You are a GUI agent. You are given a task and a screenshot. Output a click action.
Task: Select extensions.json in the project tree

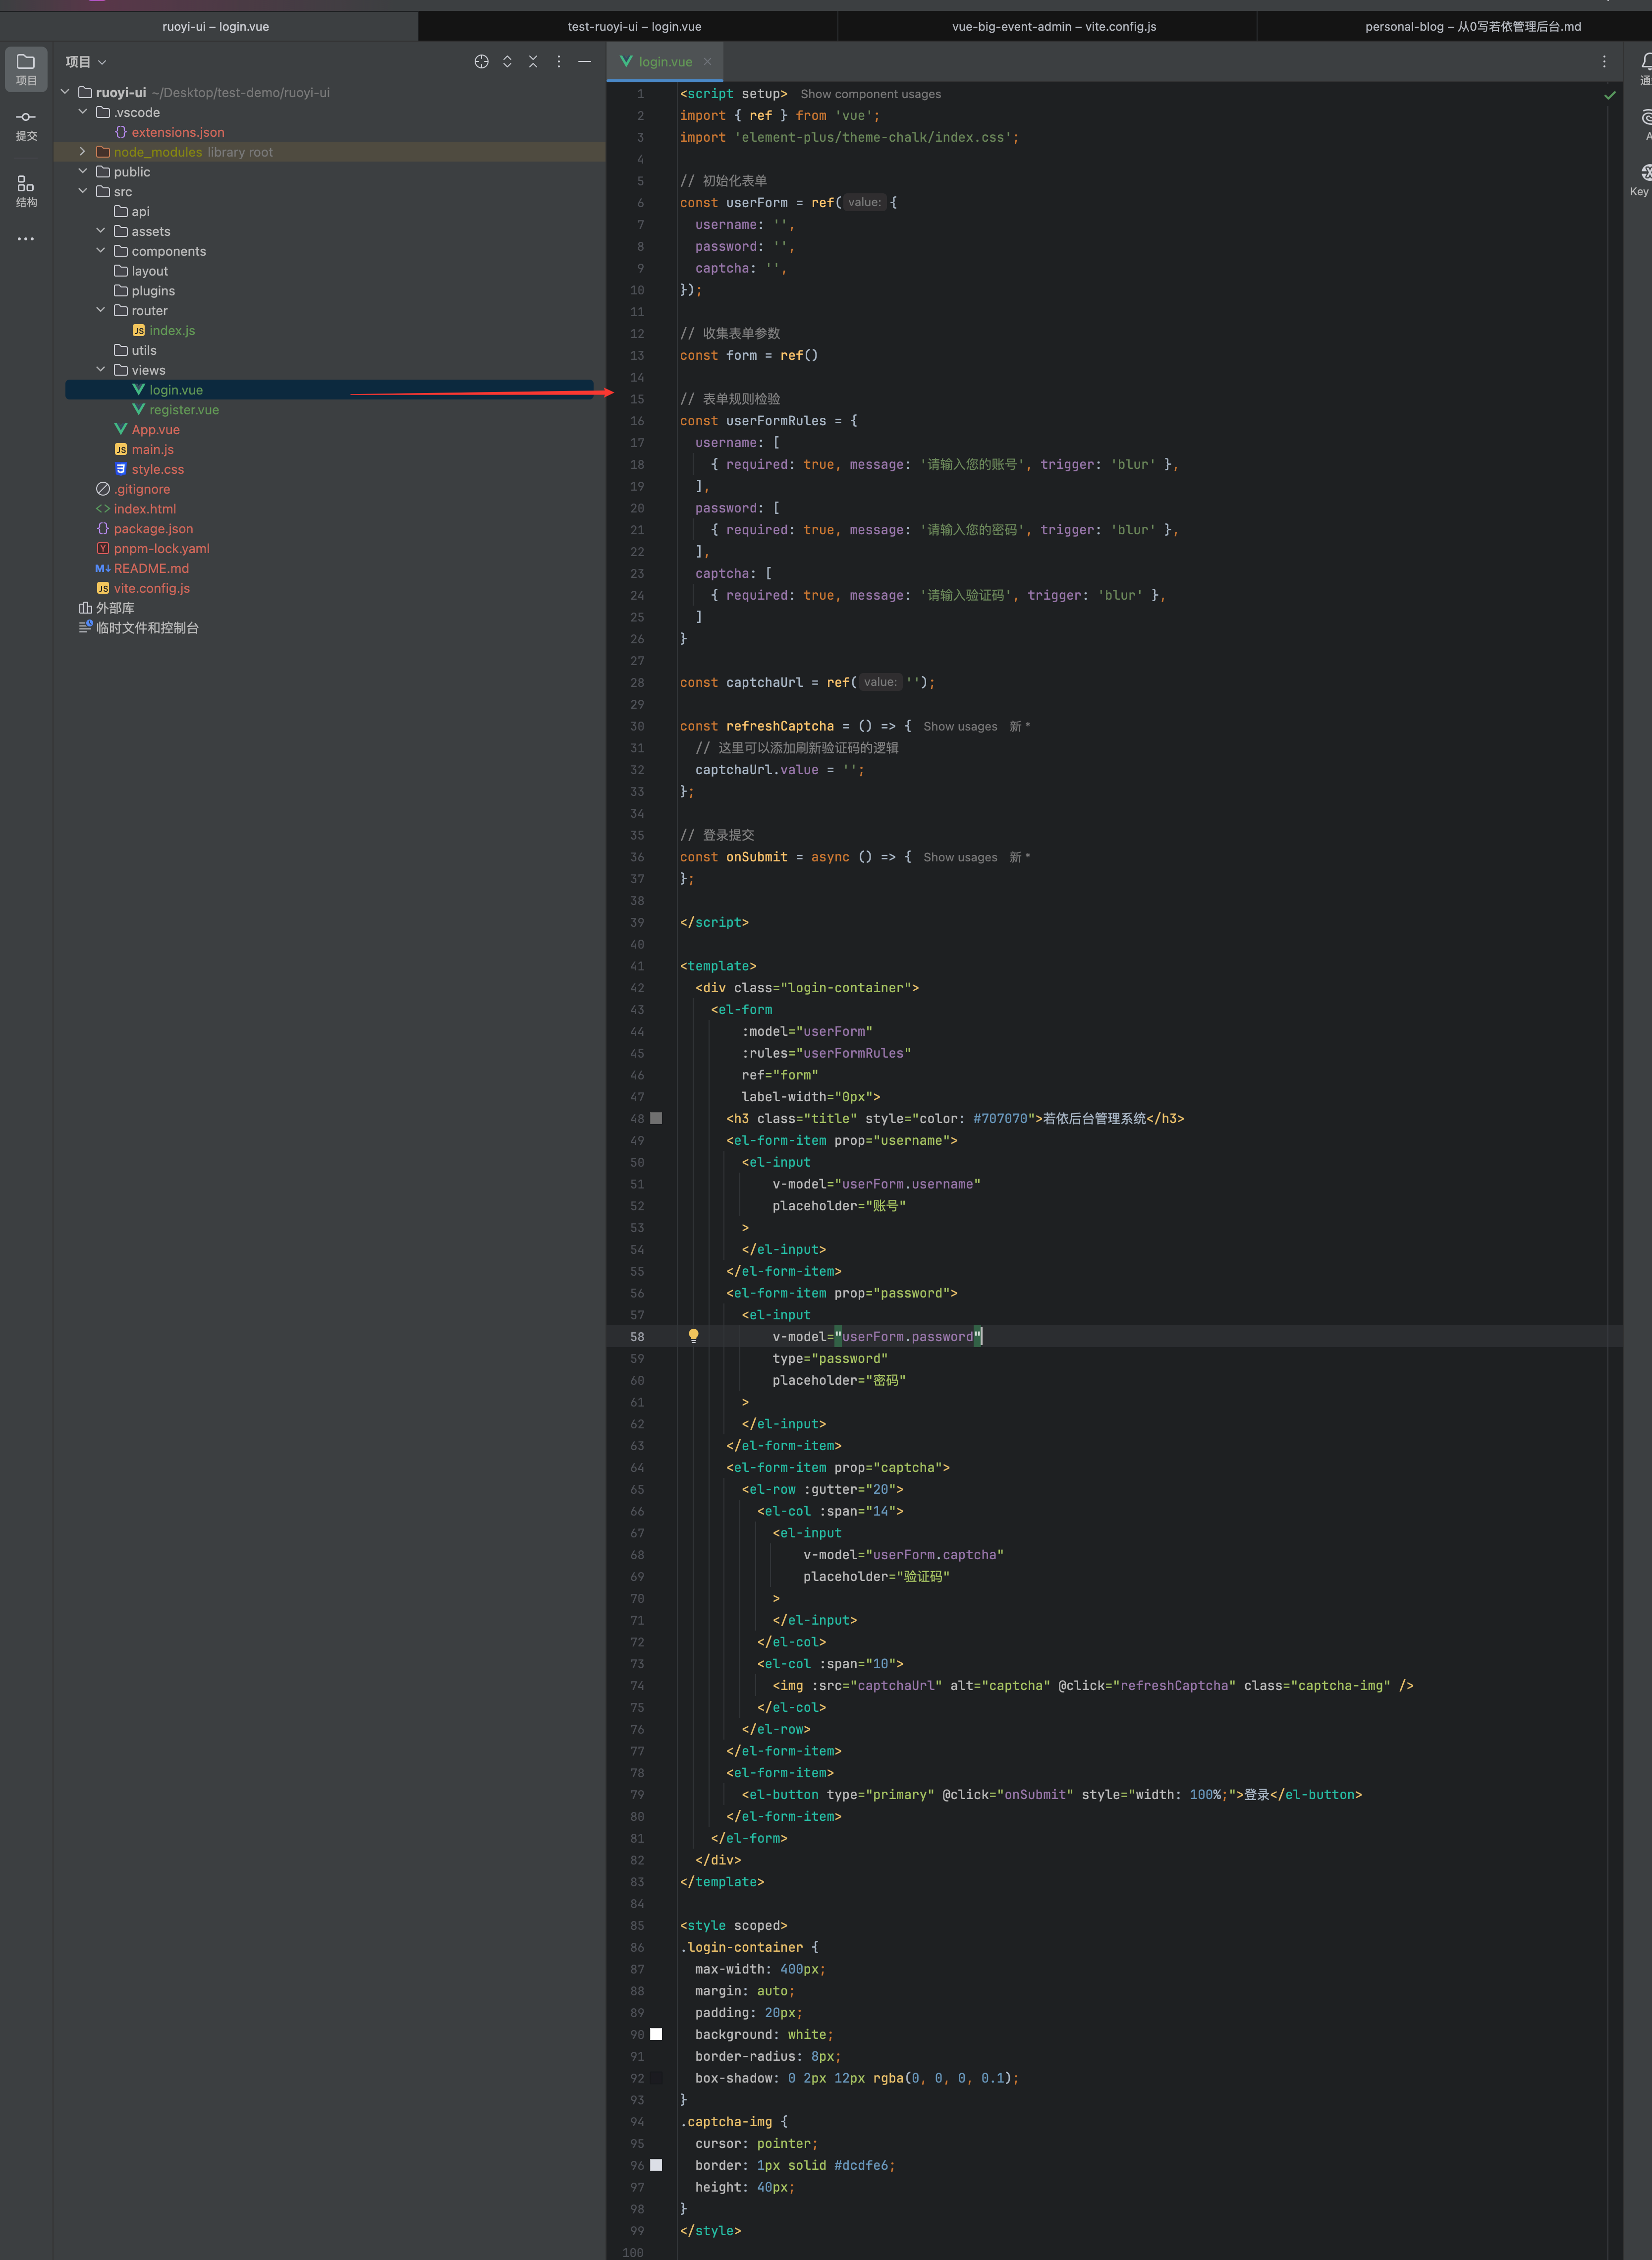coord(178,132)
